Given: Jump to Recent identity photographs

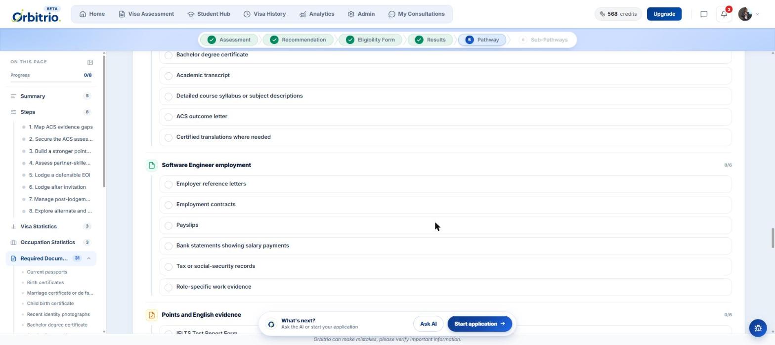Looking at the screenshot, I should (58, 314).
